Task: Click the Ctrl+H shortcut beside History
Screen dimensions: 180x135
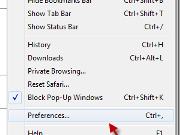Action: [152, 45]
